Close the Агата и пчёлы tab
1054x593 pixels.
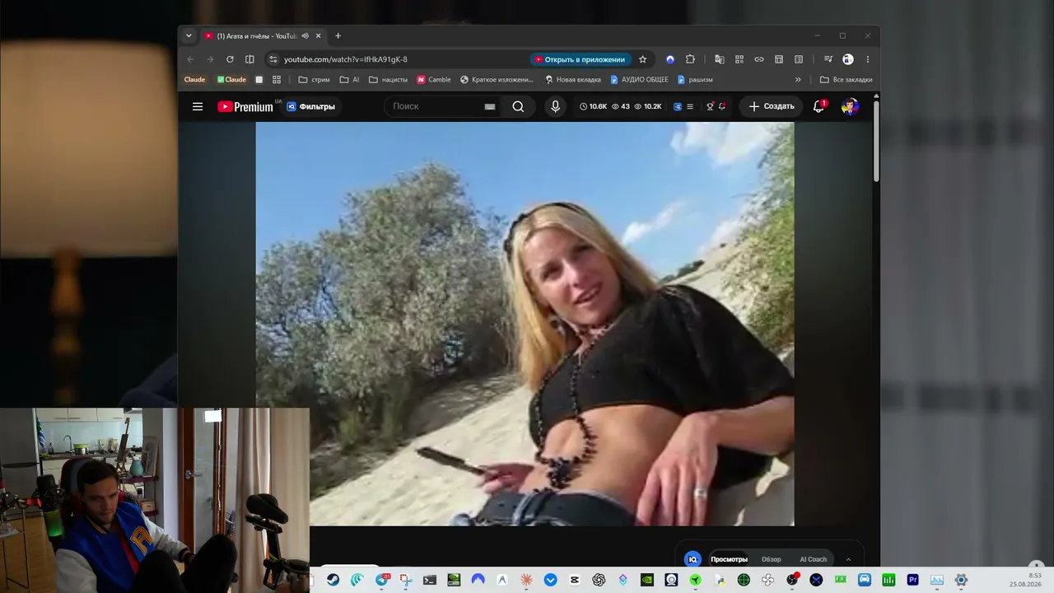[x=318, y=36]
